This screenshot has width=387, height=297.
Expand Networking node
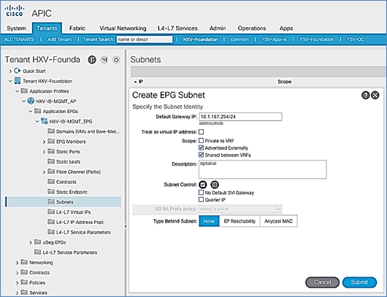(17, 263)
